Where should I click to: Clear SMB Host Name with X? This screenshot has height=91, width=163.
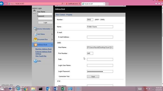click(x=112, y=48)
